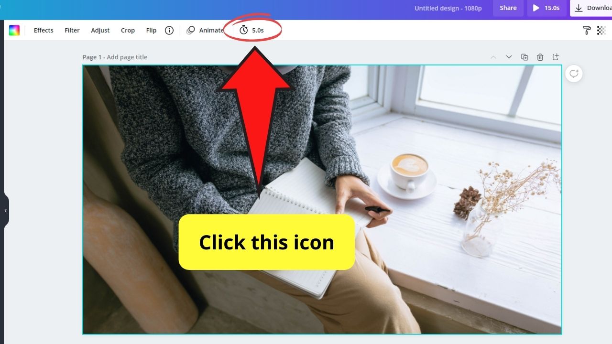Open the Animate panel
The width and height of the screenshot is (612, 344).
pos(205,30)
